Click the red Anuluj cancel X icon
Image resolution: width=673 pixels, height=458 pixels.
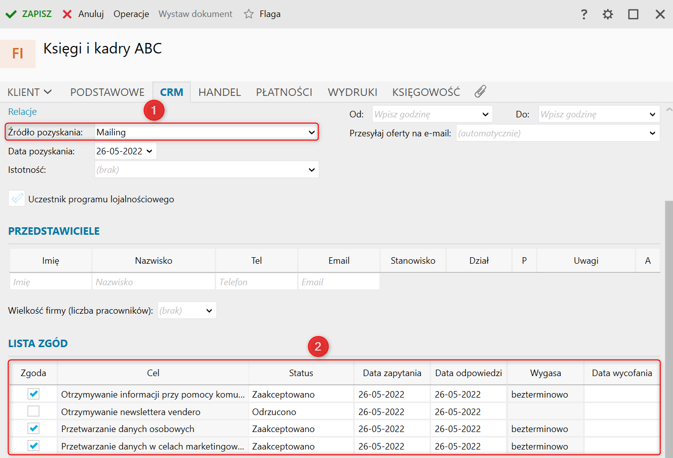point(67,14)
